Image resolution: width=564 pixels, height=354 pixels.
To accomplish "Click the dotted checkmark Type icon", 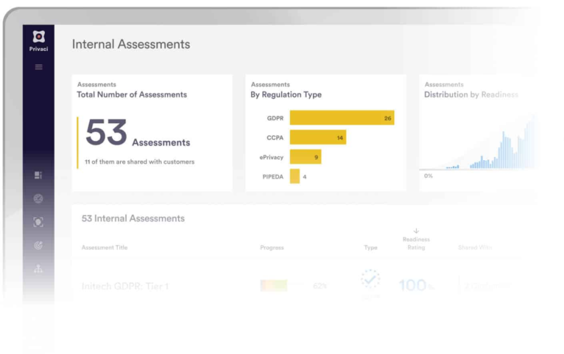I will coord(370,280).
